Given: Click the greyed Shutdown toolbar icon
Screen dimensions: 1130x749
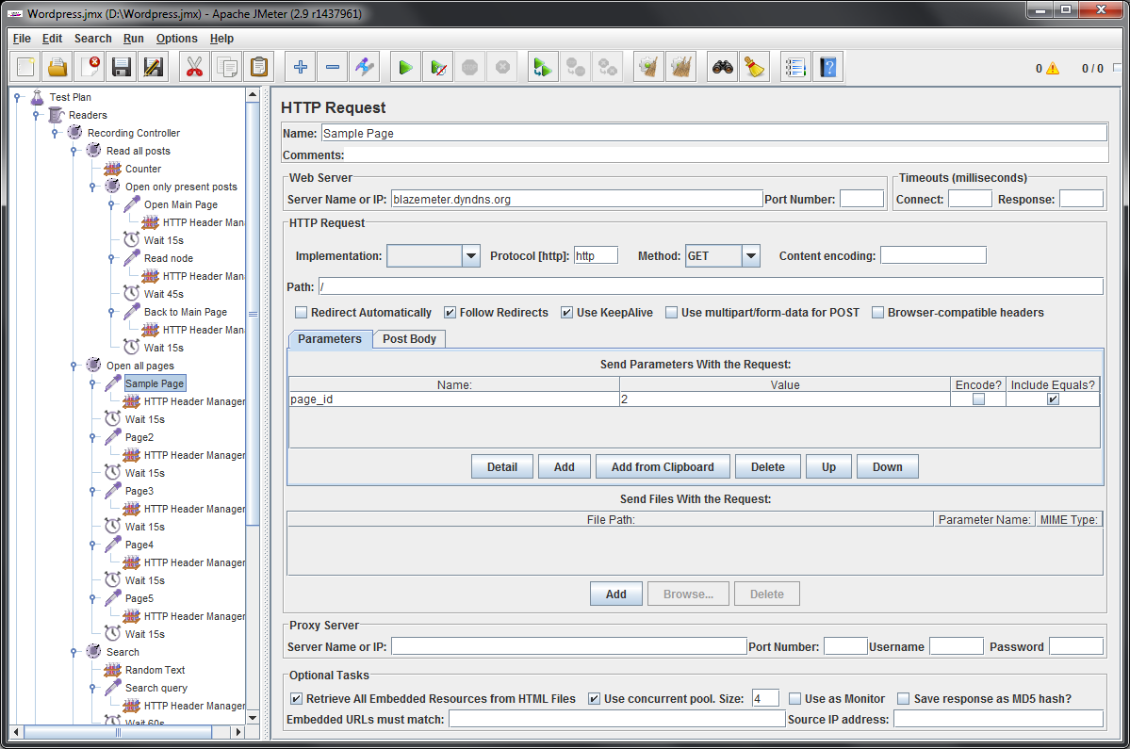Looking at the screenshot, I should [x=502, y=67].
